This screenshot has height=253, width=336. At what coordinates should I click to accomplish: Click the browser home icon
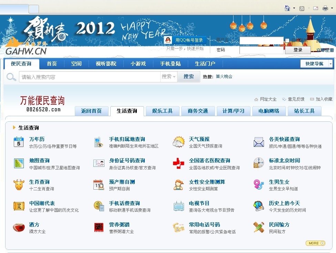click(287, 8)
